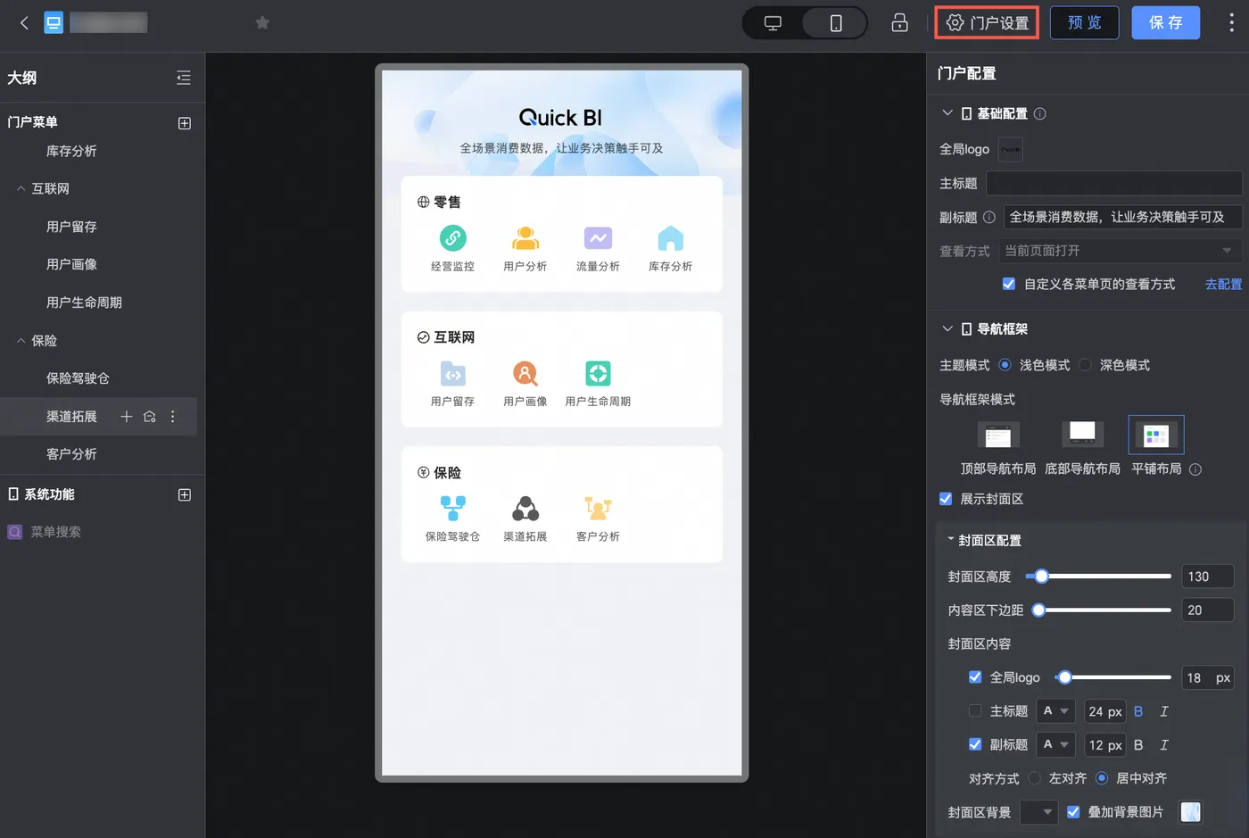
Task: Open 查看方式 dropdown
Action: pos(1121,251)
